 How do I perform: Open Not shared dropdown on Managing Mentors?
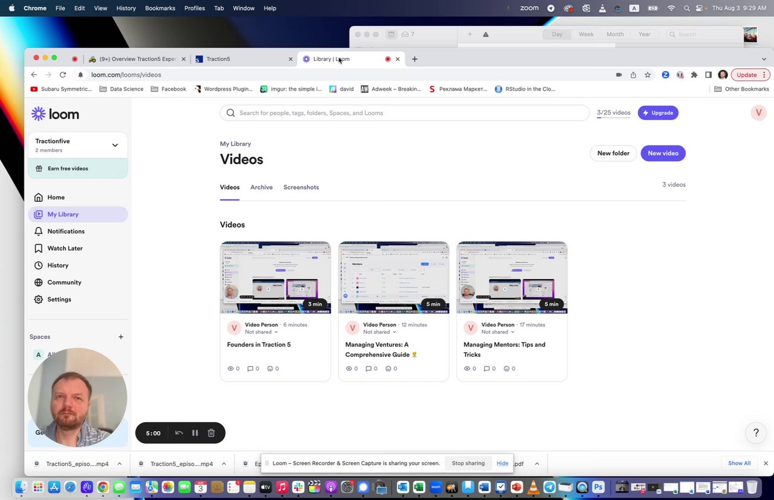point(498,332)
